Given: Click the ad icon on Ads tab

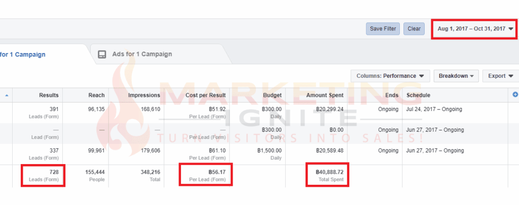Looking at the screenshot, I should (102, 54).
